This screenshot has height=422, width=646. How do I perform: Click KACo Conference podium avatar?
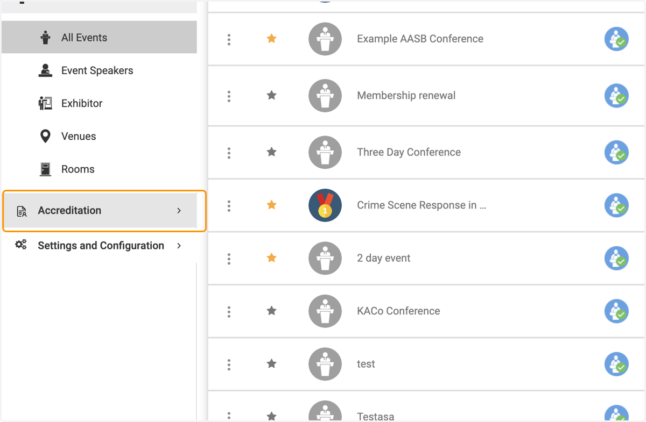click(x=325, y=311)
